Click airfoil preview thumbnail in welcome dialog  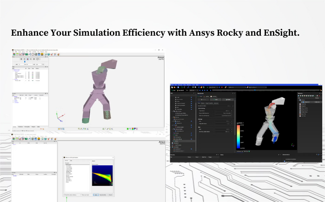102,176
